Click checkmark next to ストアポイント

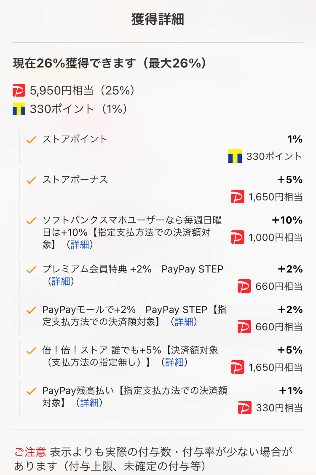(31, 140)
